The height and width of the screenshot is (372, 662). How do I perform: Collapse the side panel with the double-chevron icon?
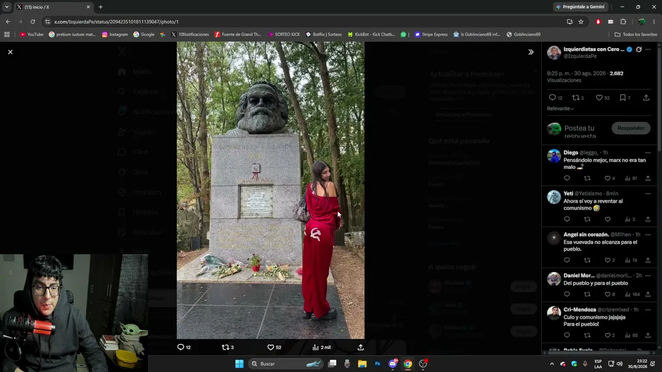531,52
